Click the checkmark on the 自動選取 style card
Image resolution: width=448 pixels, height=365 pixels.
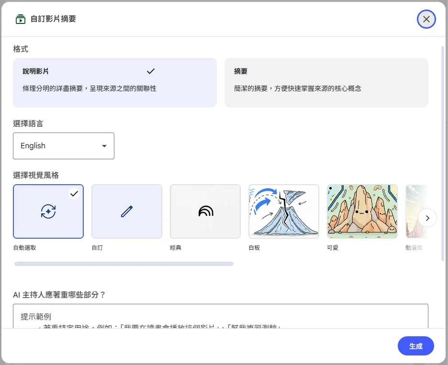point(74,193)
